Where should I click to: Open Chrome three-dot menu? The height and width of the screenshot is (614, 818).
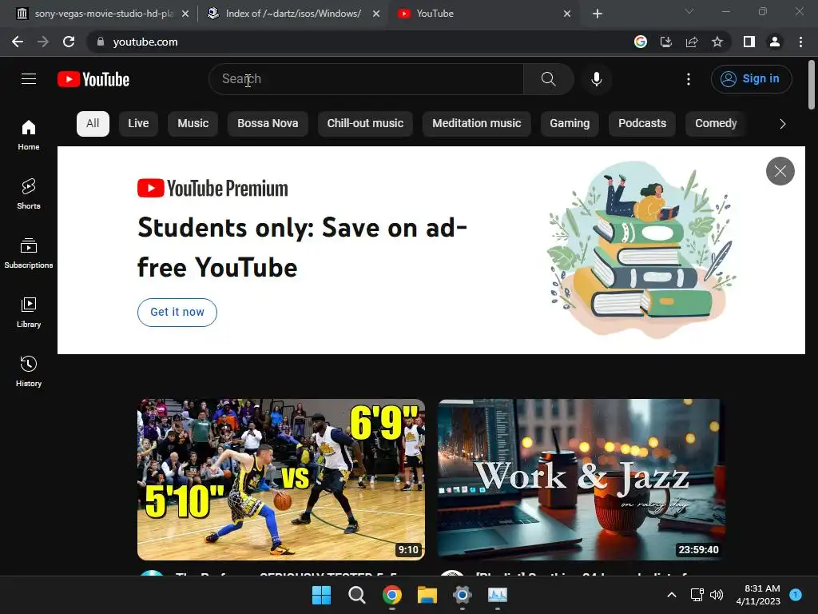point(800,42)
